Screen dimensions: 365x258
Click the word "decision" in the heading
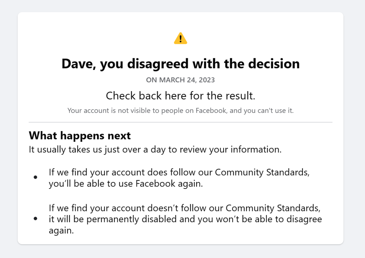(x=274, y=64)
